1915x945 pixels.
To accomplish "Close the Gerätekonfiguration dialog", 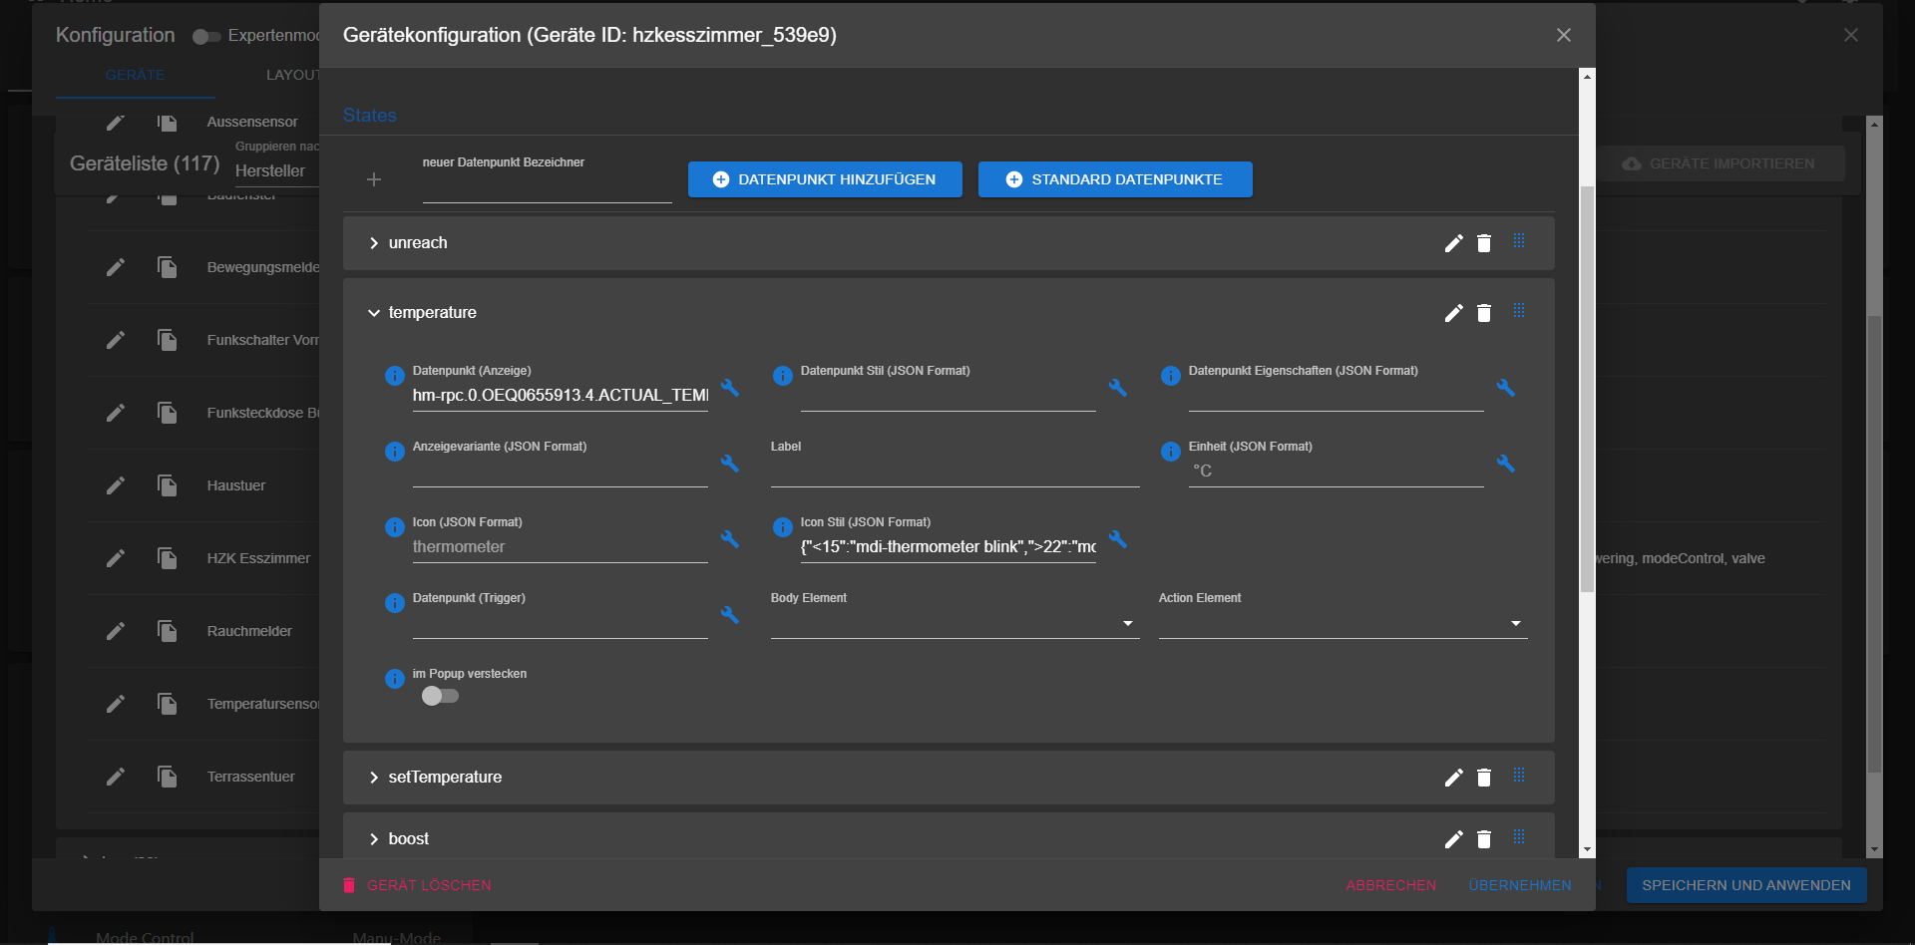I will [1563, 36].
